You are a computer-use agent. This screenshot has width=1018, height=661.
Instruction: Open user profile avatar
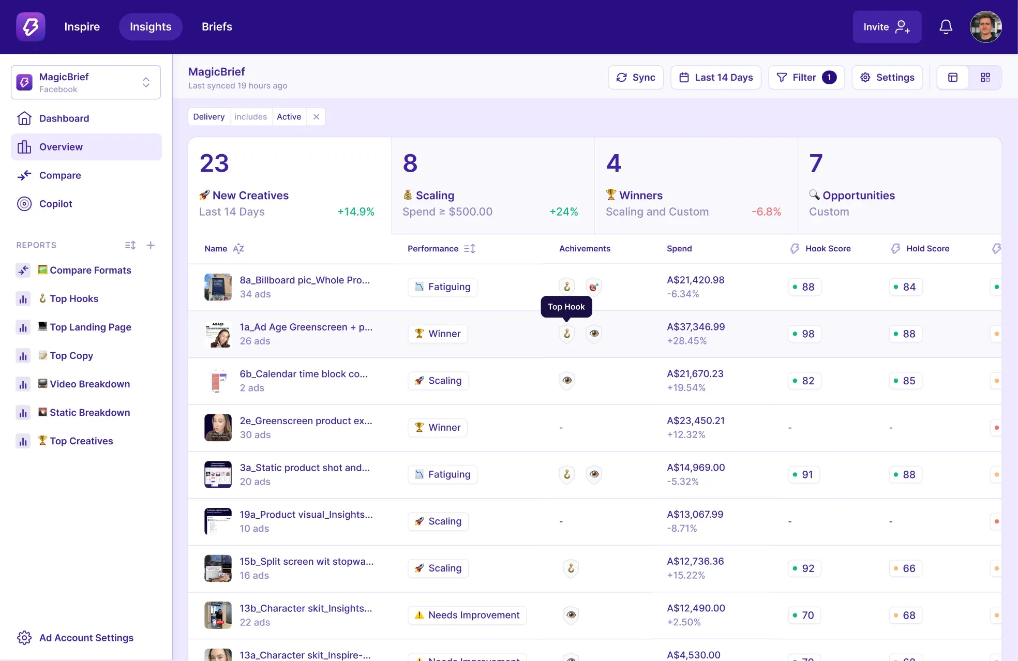[985, 27]
